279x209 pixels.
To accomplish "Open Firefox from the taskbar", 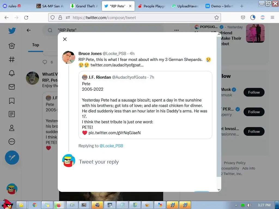I will click(59, 205).
